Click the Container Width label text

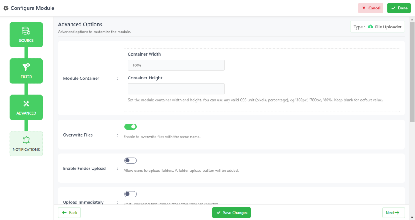pos(144,54)
